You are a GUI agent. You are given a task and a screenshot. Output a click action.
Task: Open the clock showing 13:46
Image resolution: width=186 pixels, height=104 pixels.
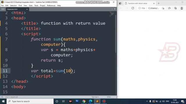point(175,101)
